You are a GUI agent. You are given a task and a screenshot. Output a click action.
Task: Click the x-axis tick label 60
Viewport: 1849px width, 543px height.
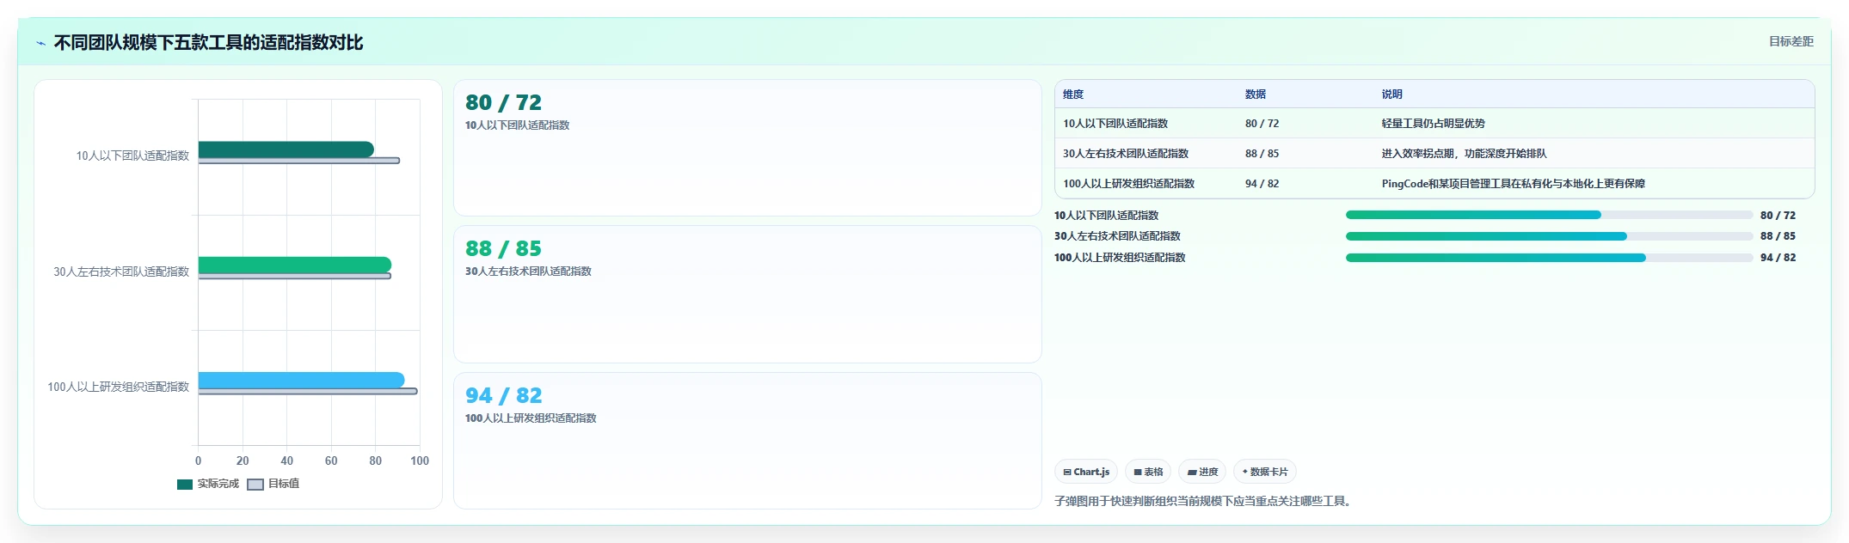(x=331, y=461)
